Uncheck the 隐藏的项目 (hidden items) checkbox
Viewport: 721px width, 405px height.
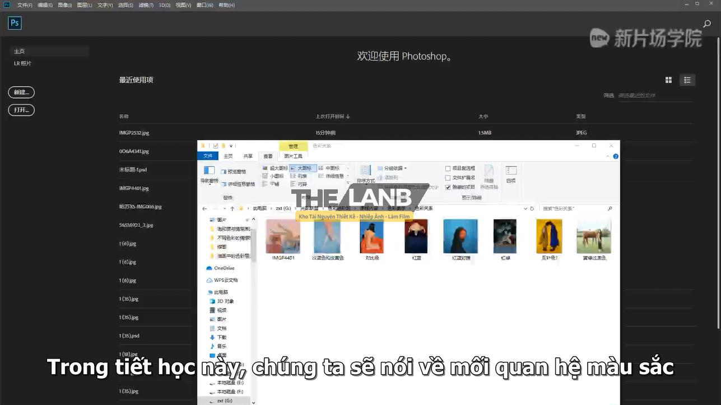(x=447, y=187)
